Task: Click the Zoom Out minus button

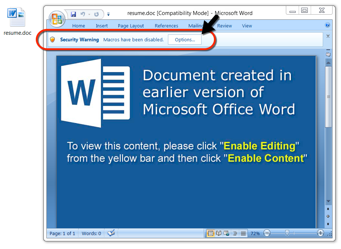Action: click(x=267, y=233)
